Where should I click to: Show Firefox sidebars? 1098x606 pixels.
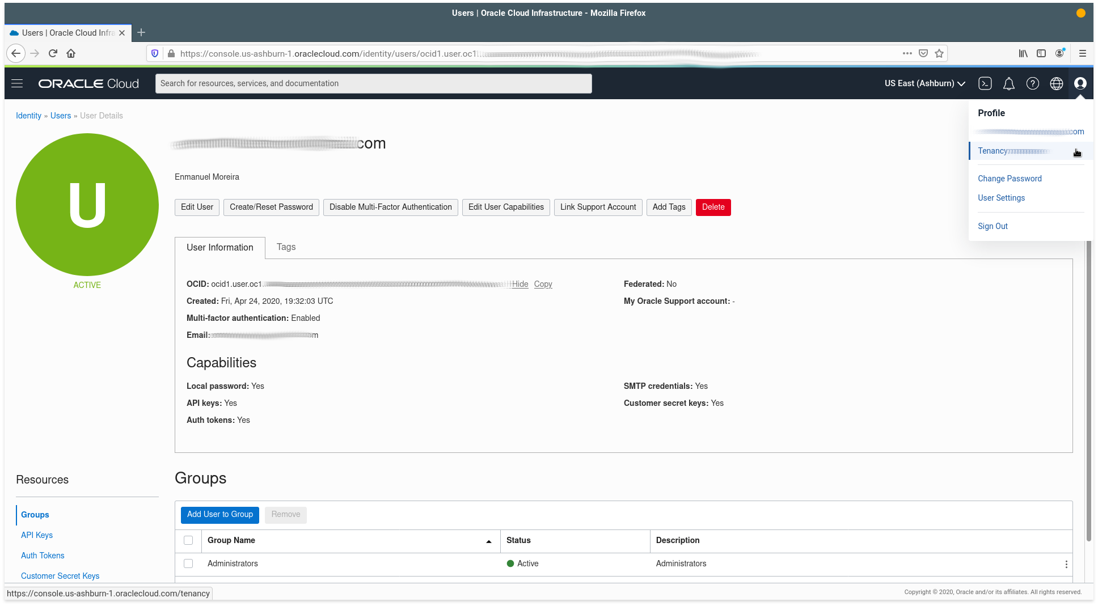[x=1041, y=53]
